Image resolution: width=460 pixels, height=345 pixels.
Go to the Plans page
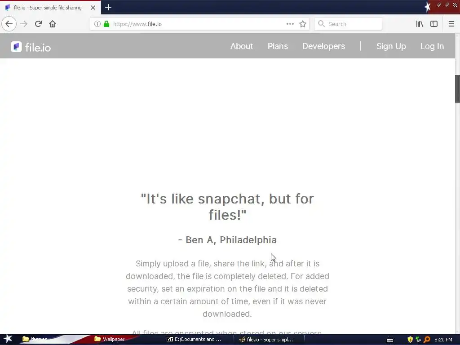(278, 46)
